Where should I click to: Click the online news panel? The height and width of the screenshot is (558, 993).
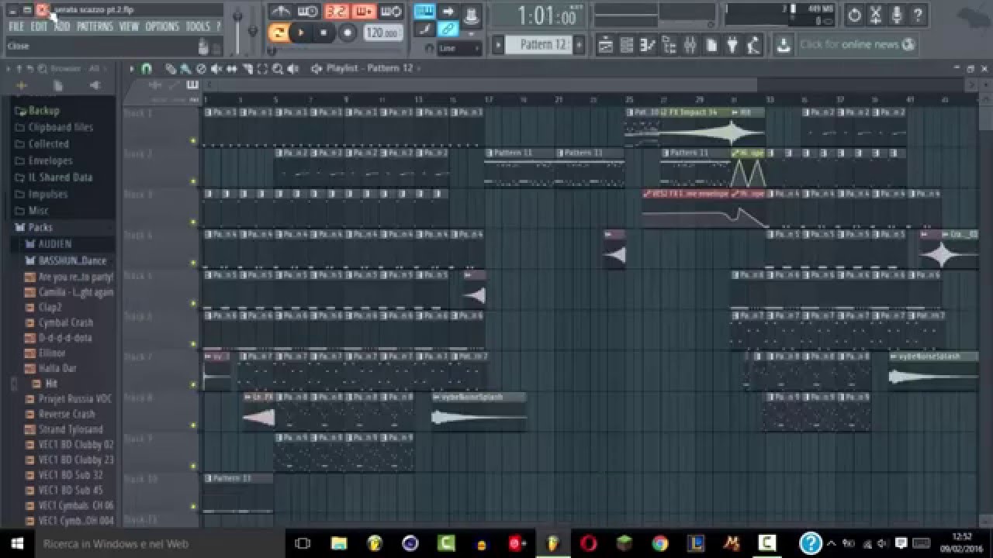(x=857, y=45)
